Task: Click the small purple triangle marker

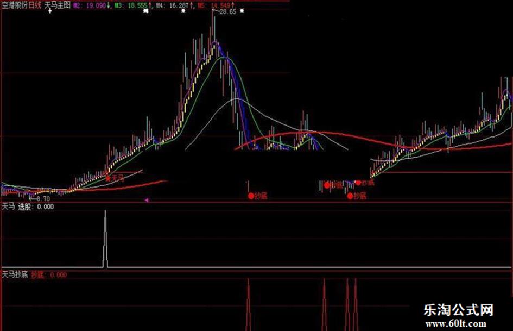Action: tap(147, 200)
